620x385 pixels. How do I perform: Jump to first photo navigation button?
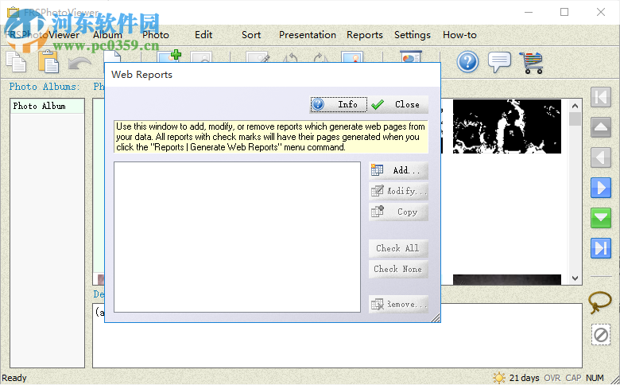(x=601, y=97)
